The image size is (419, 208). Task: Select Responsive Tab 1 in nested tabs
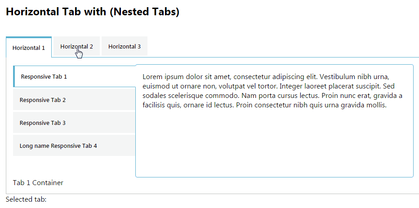[75, 77]
